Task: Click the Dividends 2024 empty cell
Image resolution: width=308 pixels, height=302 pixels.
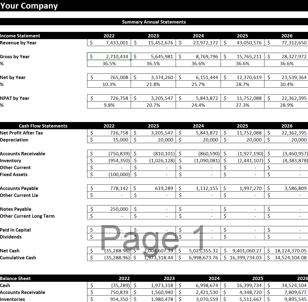Action: (x=198, y=237)
